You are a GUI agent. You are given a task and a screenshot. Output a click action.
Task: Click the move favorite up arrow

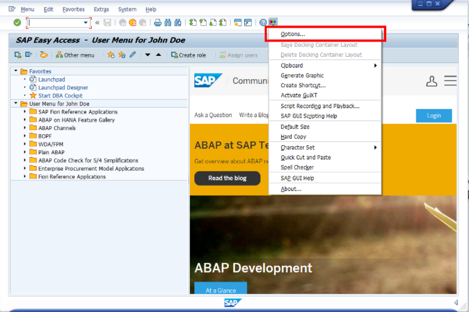pos(159,55)
